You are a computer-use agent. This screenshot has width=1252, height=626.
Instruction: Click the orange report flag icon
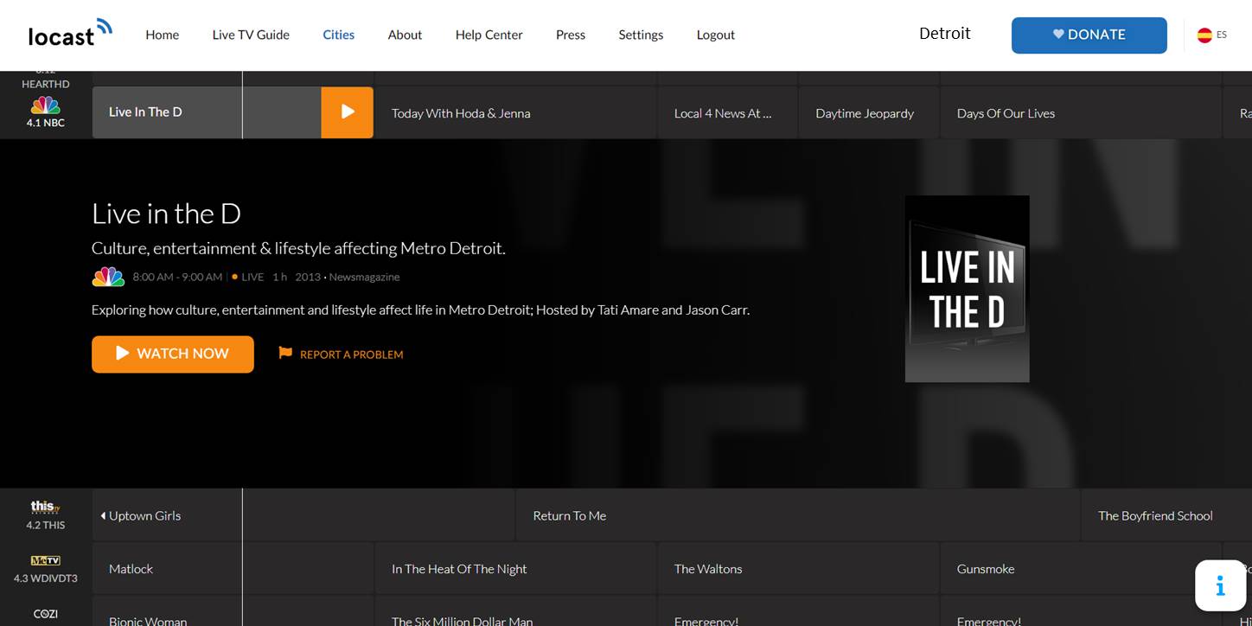(x=285, y=353)
